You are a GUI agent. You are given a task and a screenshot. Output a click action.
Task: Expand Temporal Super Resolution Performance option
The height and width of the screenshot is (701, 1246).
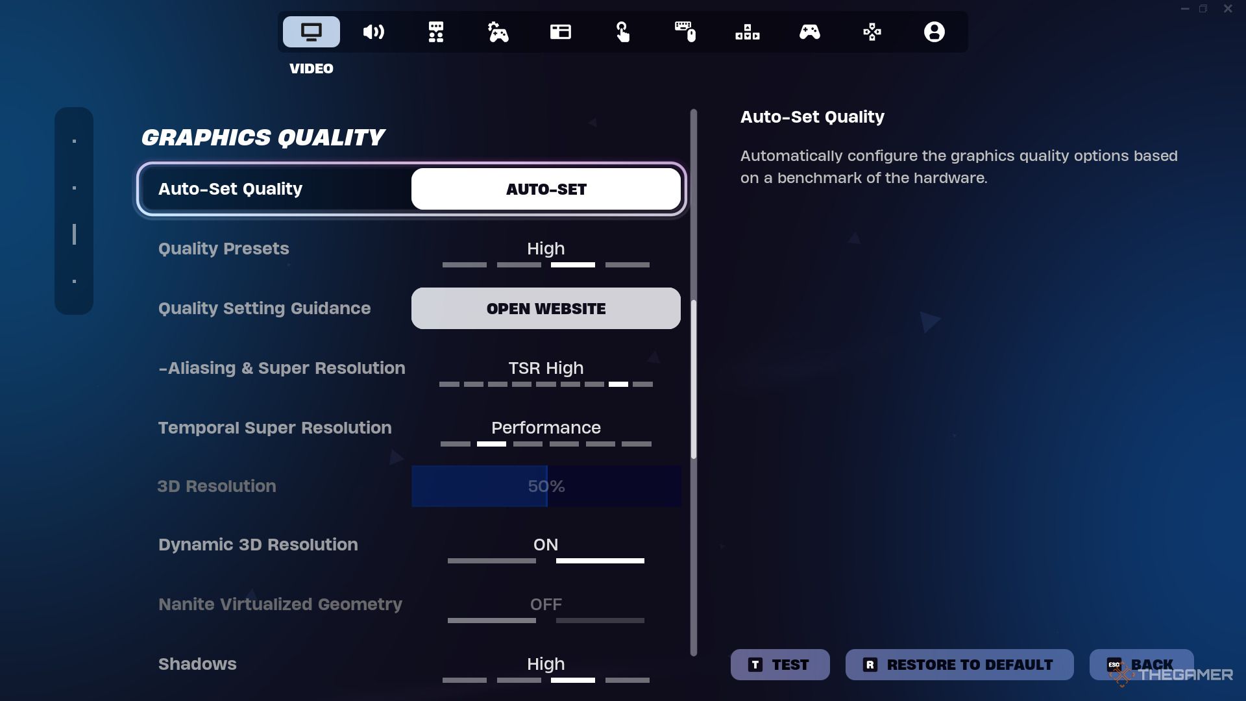point(546,427)
